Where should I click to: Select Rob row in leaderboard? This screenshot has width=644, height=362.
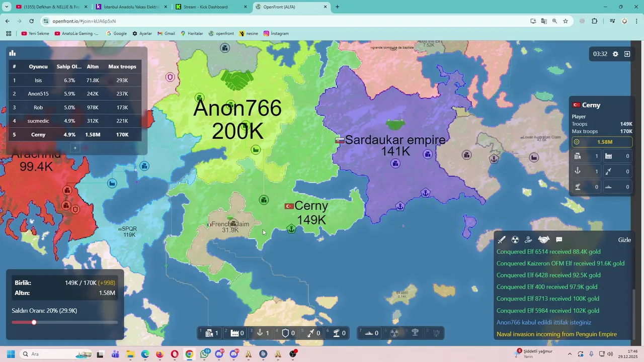coord(75,108)
